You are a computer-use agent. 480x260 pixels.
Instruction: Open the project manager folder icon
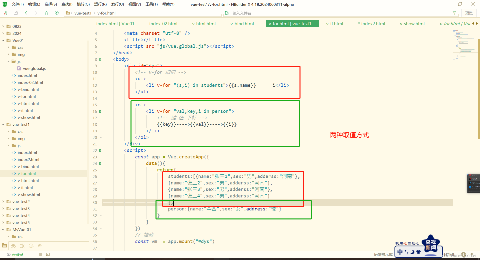(x=4, y=245)
